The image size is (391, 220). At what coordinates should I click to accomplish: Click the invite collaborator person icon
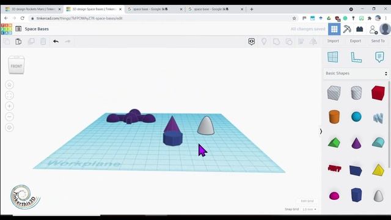click(373, 30)
